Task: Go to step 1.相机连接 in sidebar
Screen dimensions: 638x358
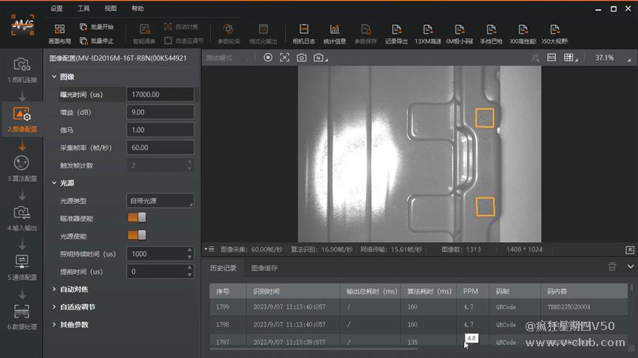Action: pyautogui.click(x=22, y=70)
